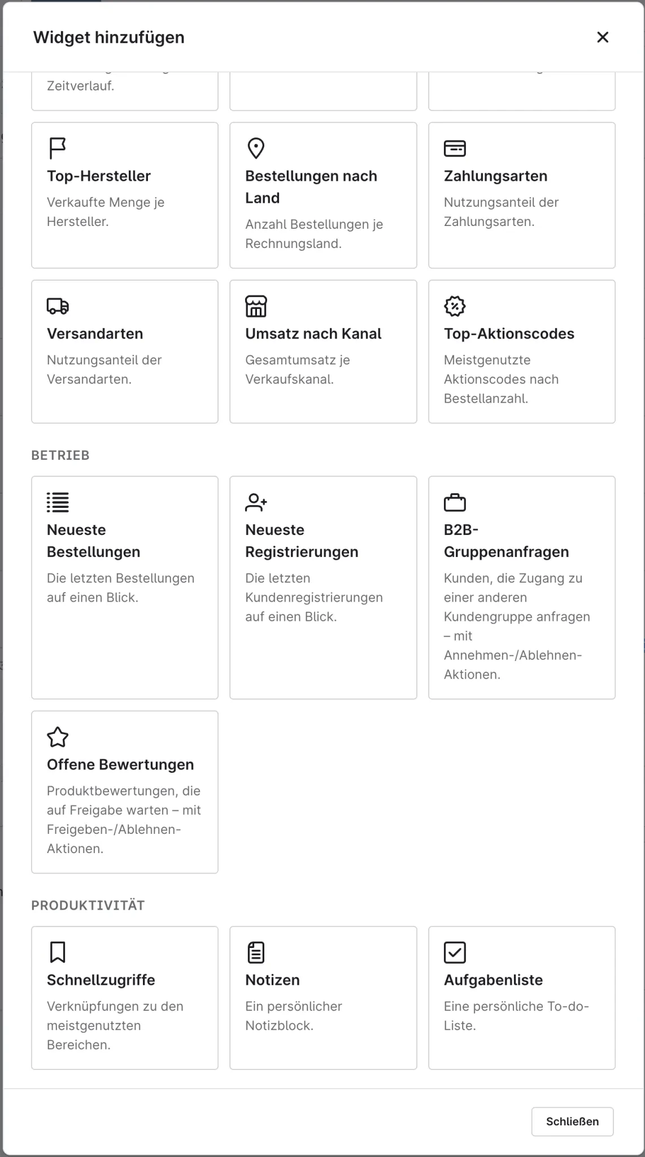645x1157 pixels.
Task: Select the Umsatz nach Kanal widget title
Action: (x=313, y=334)
